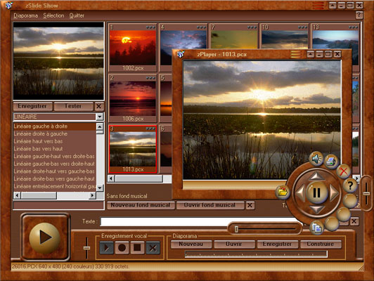
Task: Click the X next to Tester
Action: 99,106
